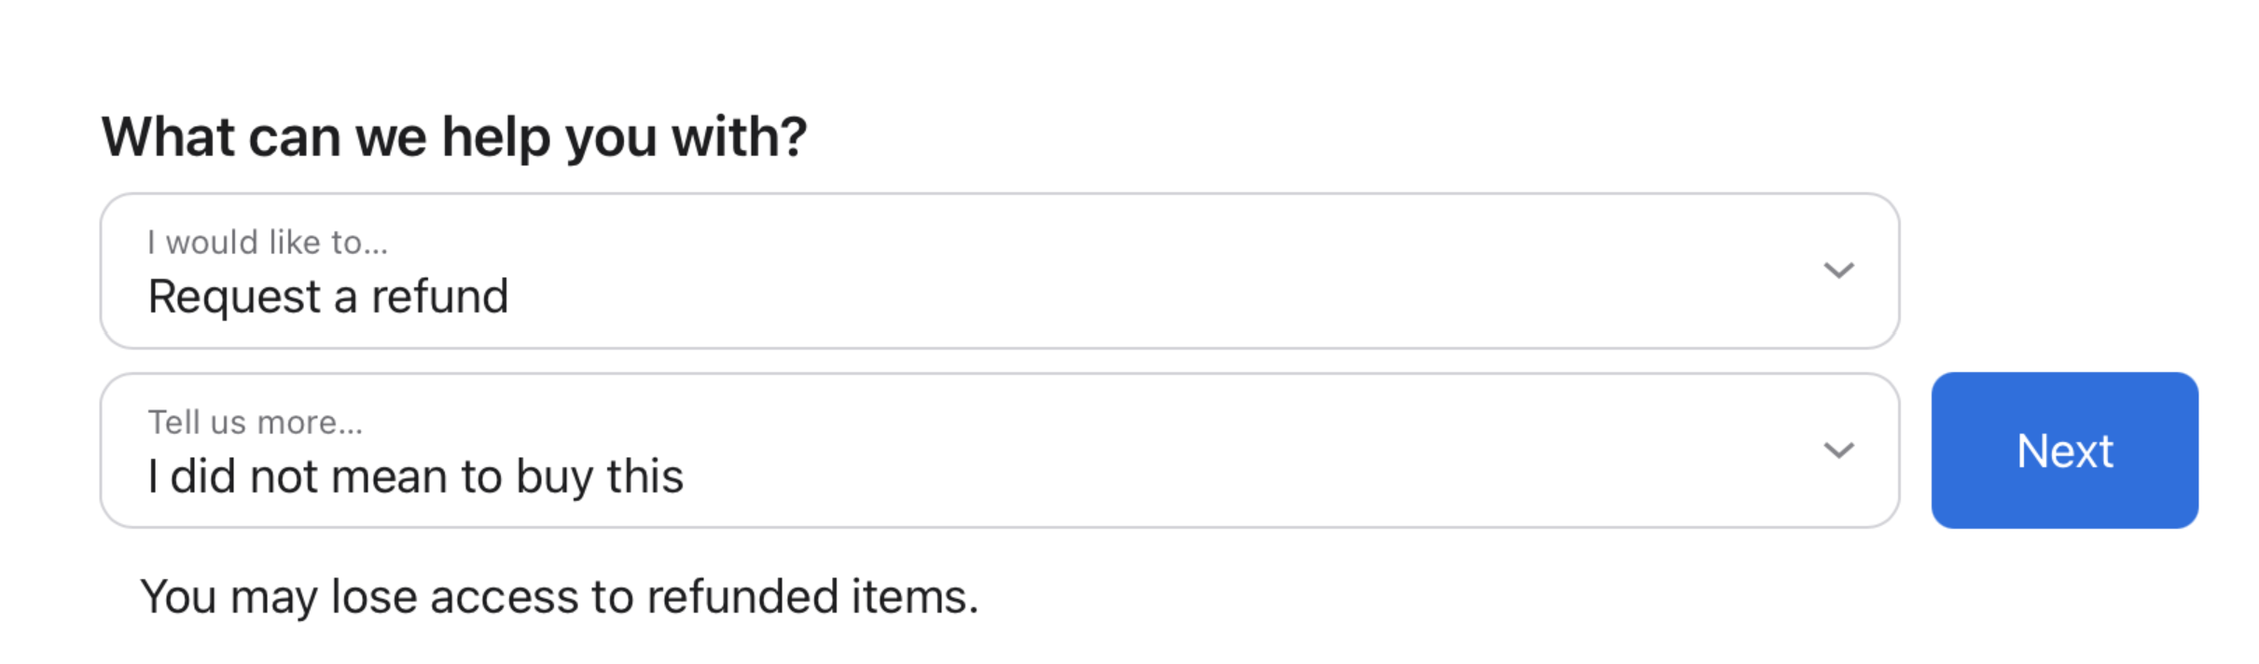Click "I did not mean to buy this" value
This screenshot has height=664, width=2259.
click(x=415, y=477)
